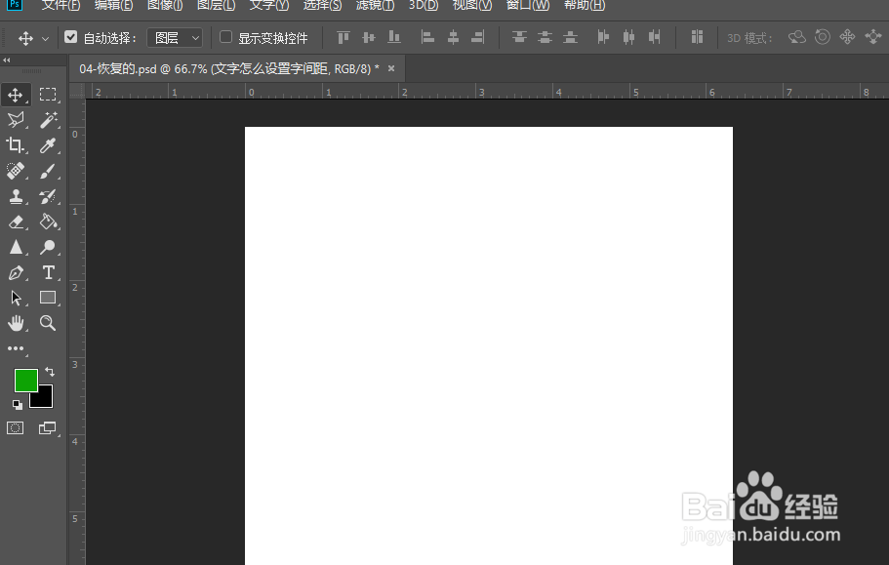Image resolution: width=889 pixels, height=565 pixels.
Task: Select the Rectangle shape tool
Action: point(48,298)
